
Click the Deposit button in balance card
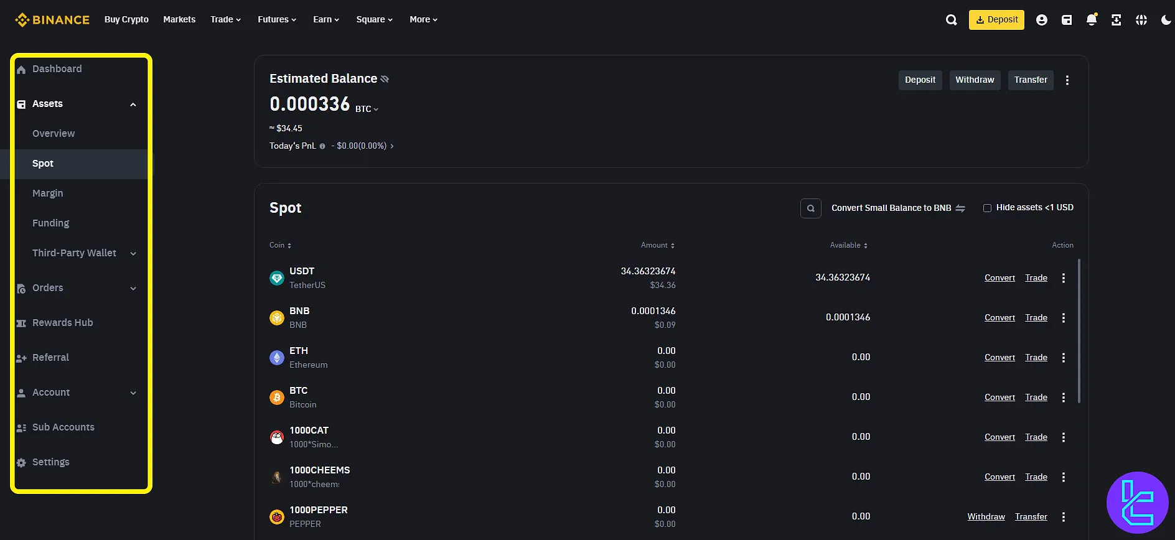(x=920, y=80)
